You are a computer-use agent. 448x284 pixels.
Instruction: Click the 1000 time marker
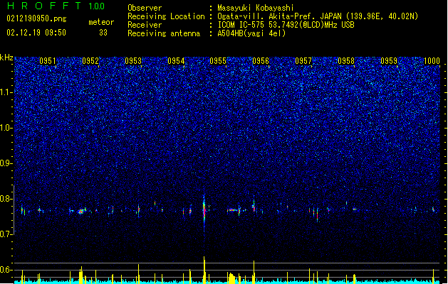(x=432, y=61)
